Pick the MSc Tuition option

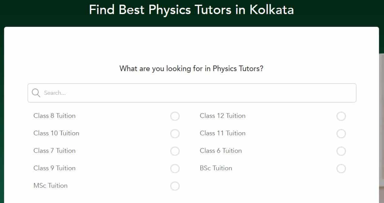point(175,186)
